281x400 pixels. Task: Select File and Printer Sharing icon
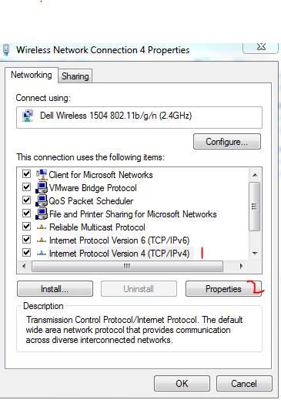(42, 213)
